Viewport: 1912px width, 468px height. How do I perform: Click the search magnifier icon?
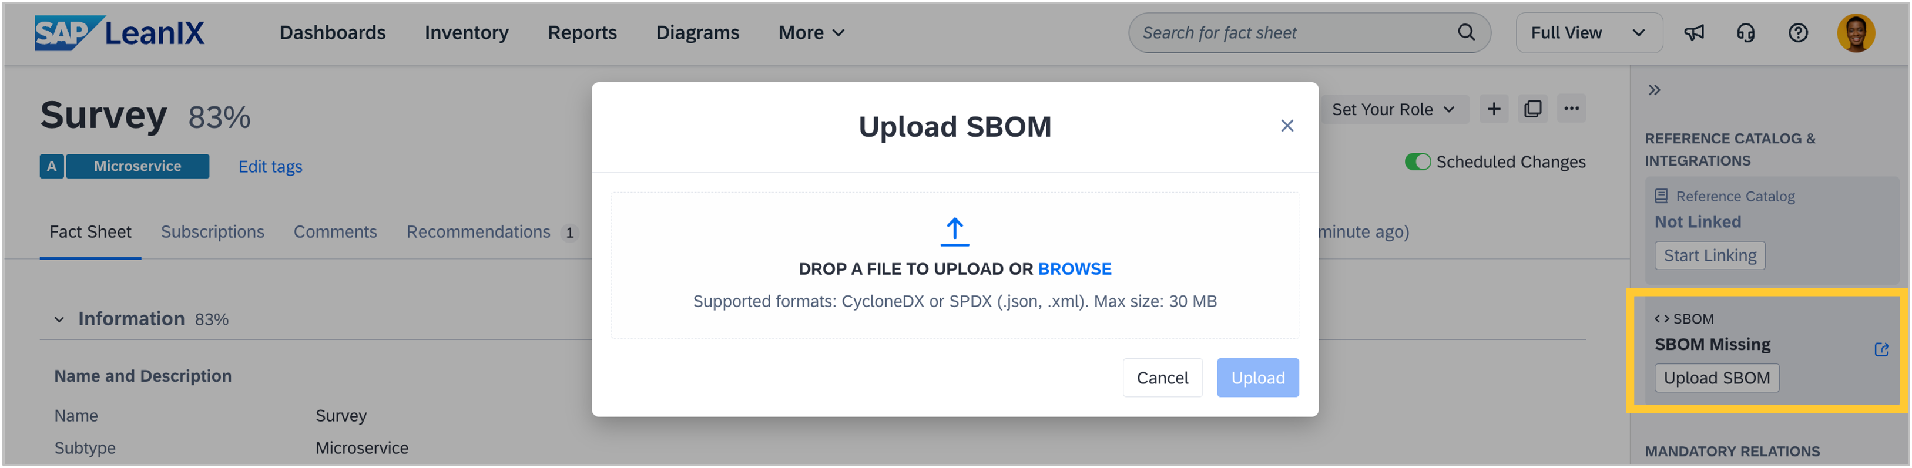(1466, 33)
